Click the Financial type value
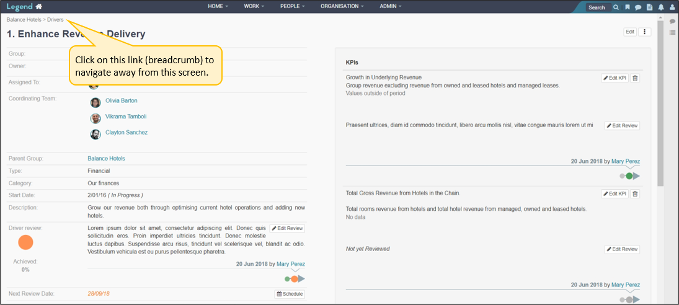The image size is (679, 305). click(x=99, y=171)
